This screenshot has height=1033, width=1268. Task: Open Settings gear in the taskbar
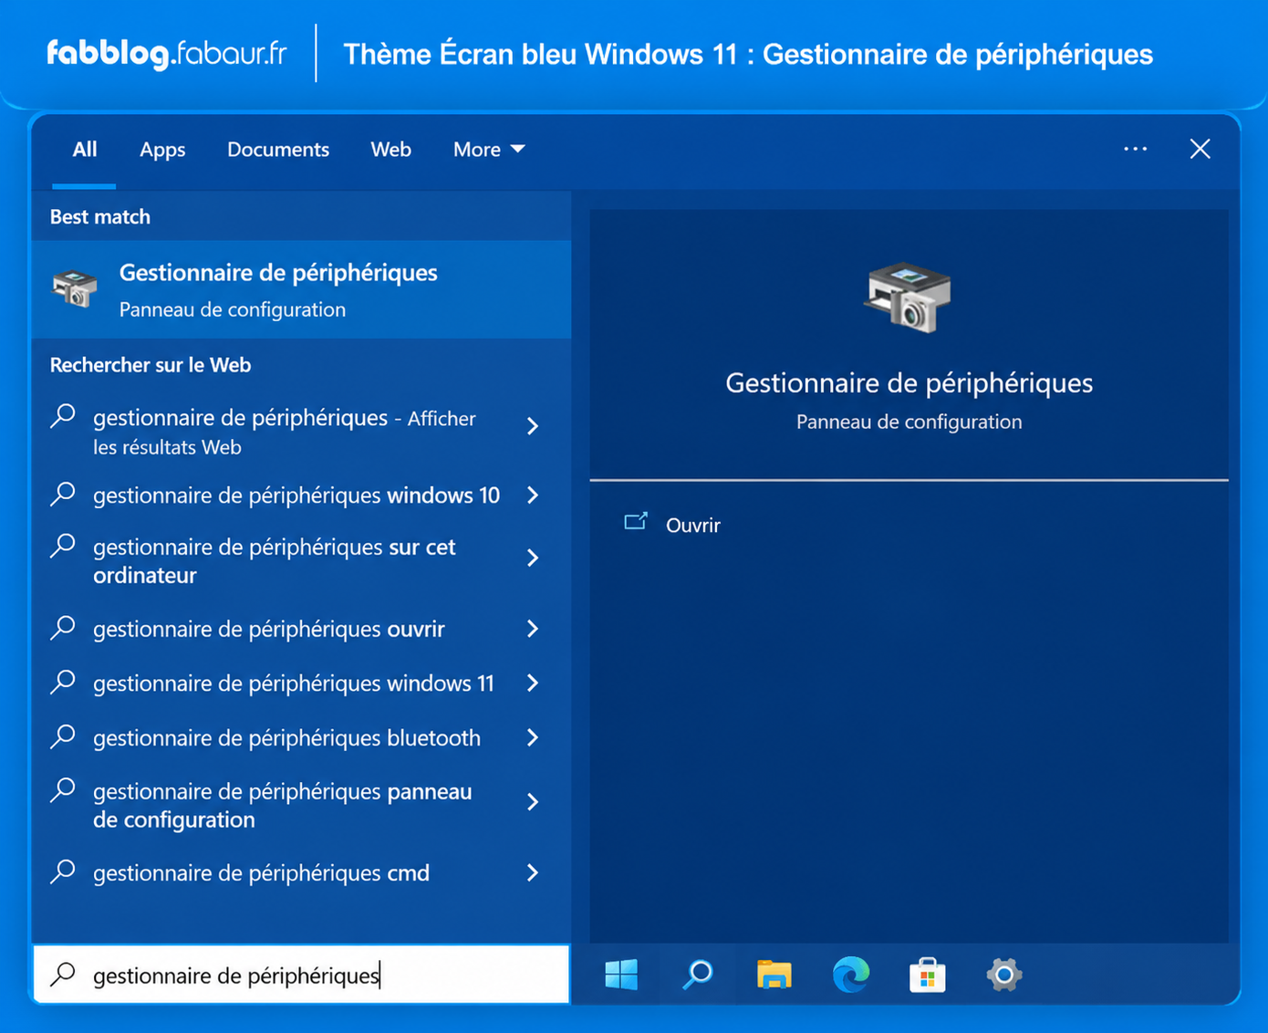click(1004, 975)
